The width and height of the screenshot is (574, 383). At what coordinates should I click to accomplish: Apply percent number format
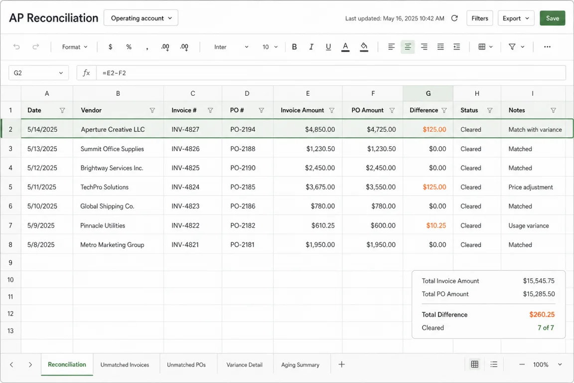pos(129,47)
